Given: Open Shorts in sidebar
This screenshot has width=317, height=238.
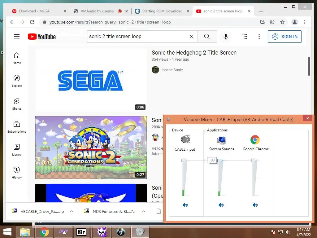Looking at the screenshot, I should [x=17, y=104].
